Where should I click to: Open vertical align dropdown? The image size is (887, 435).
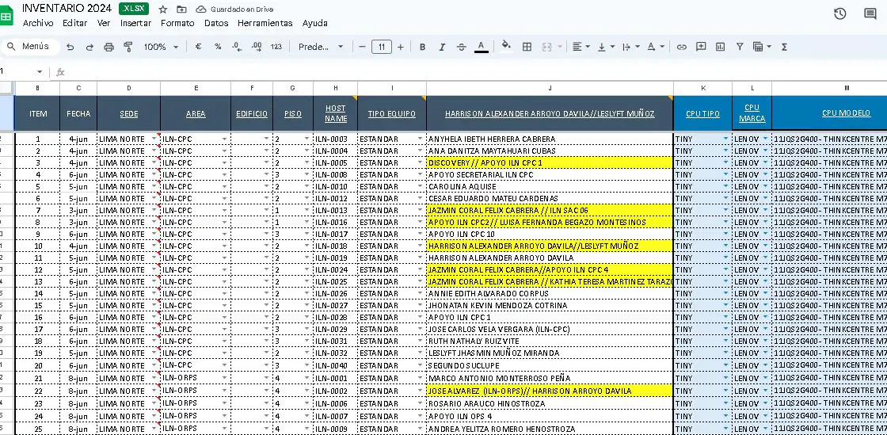click(x=605, y=47)
